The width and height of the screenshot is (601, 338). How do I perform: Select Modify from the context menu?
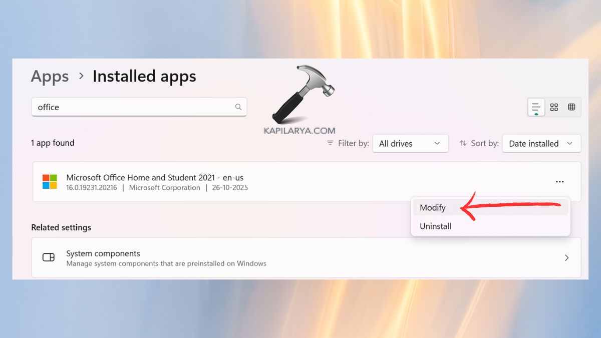433,207
